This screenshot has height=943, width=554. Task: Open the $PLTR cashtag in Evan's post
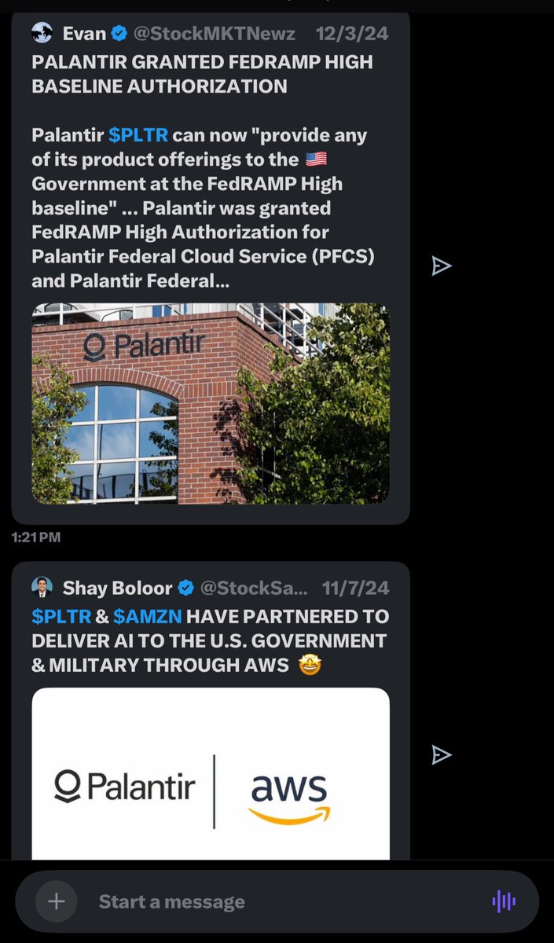[x=138, y=134]
